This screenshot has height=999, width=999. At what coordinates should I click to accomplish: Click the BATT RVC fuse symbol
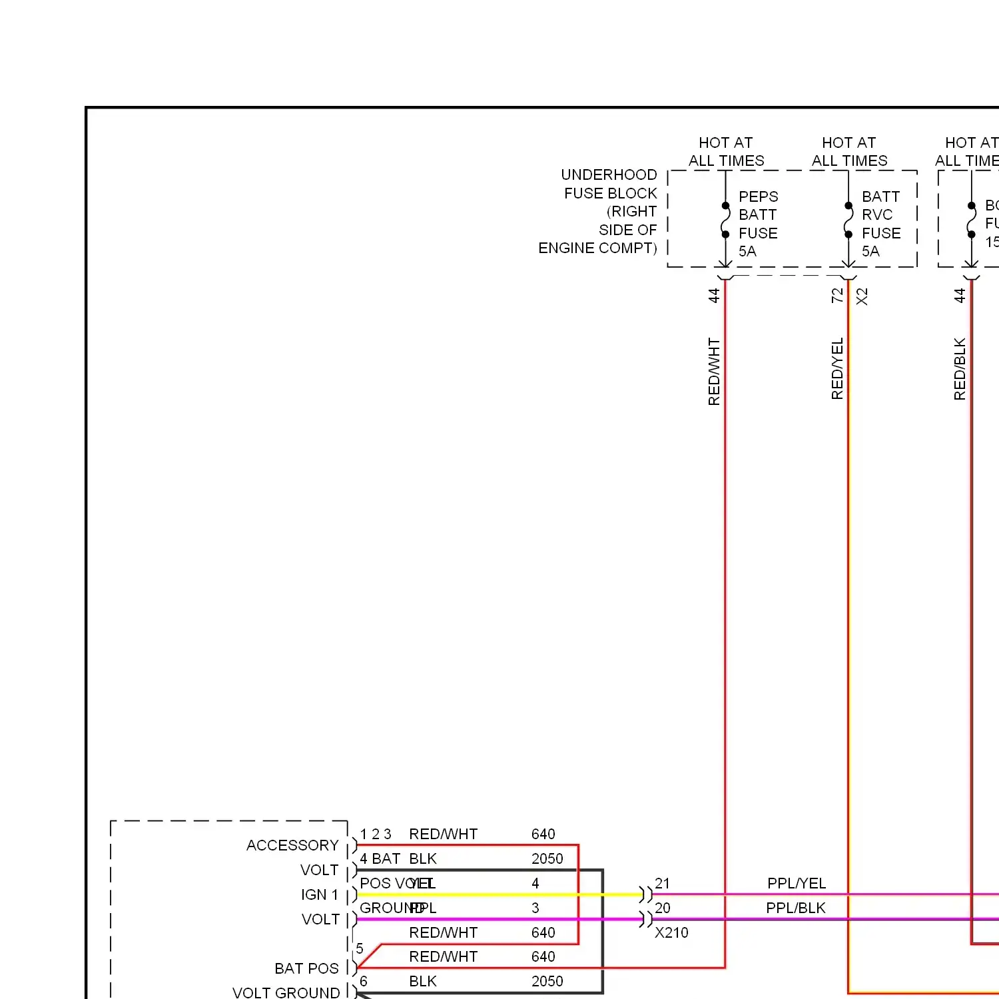coord(848,220)
